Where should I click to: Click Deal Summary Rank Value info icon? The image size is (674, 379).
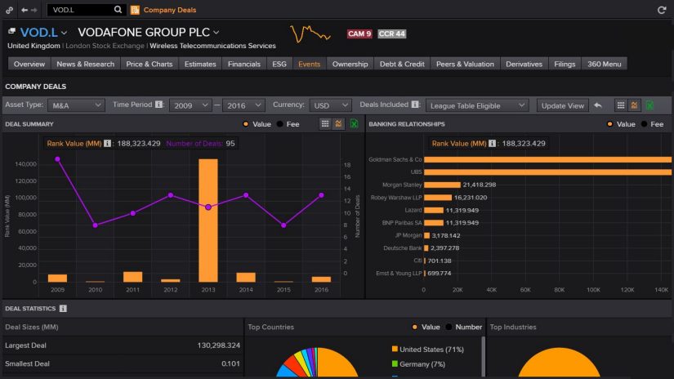(x=107, y=144)
